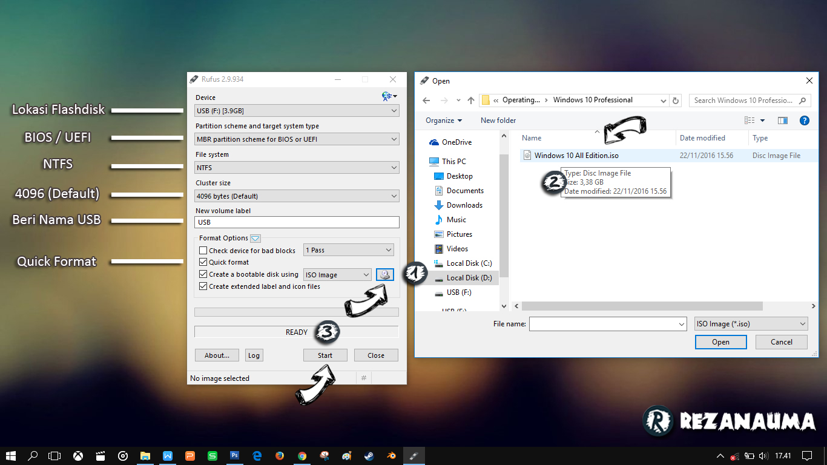This screenshot has height=465, width=827.
Task: Open the Action Center notification icon
Action: click(x=807, y=456)
